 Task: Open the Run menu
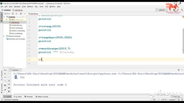click(36, 7)
